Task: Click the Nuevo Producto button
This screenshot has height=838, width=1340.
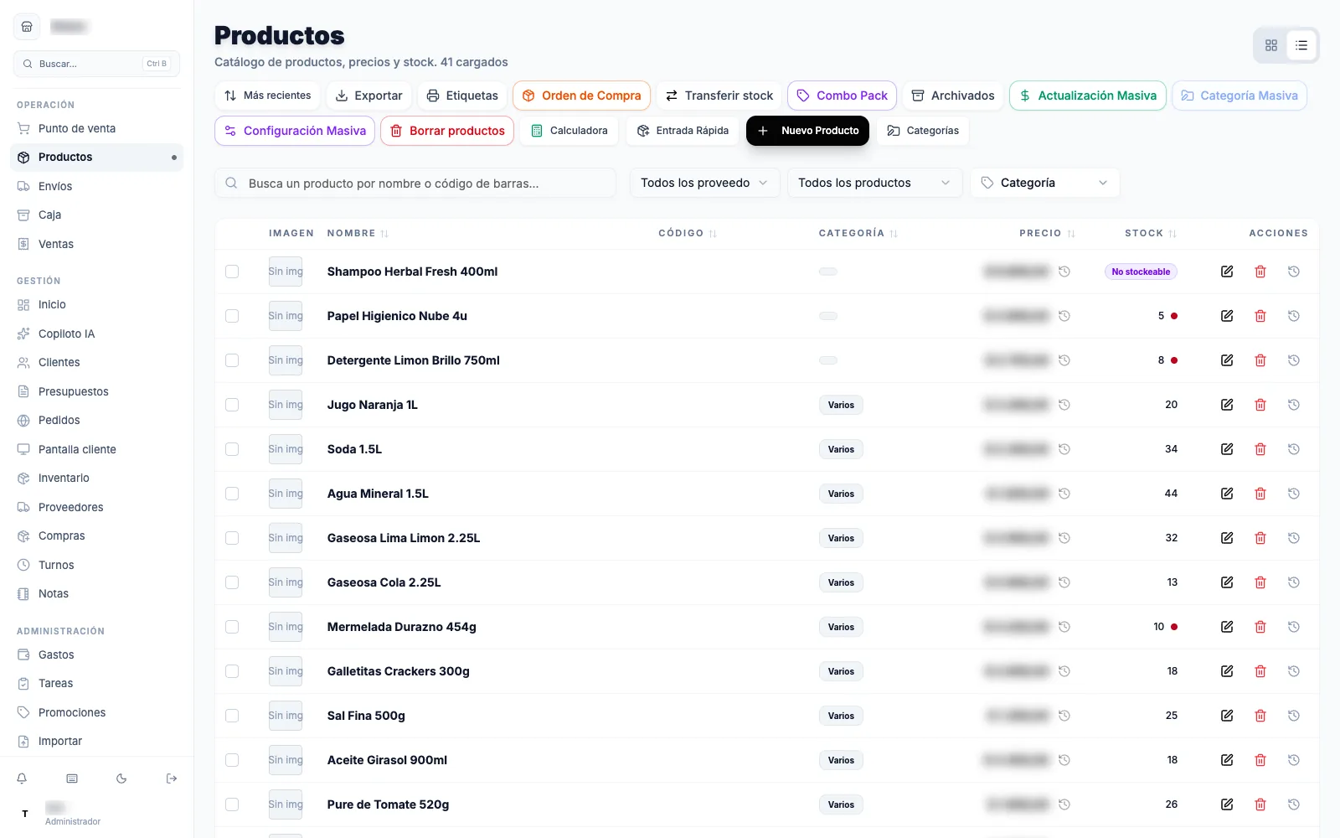Action: tap(807, 131)
